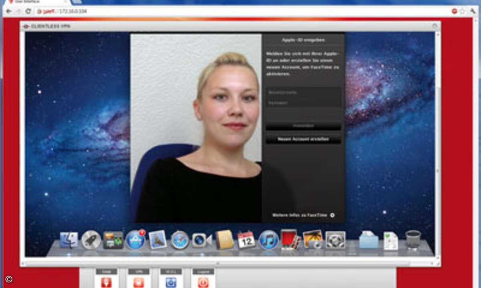481x288 pixels.
Task: Open the document stack in dock
Action: coord(390,240)
